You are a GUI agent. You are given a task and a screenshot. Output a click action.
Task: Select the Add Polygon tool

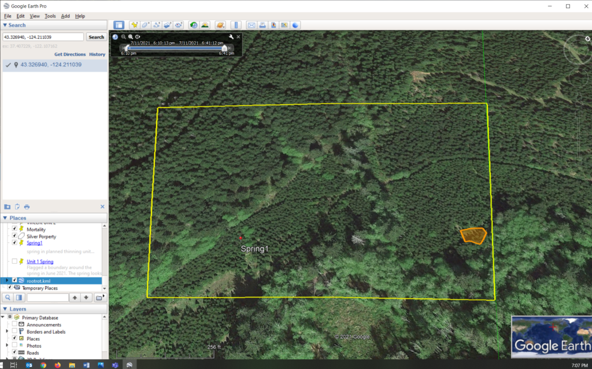coord(145,25)
